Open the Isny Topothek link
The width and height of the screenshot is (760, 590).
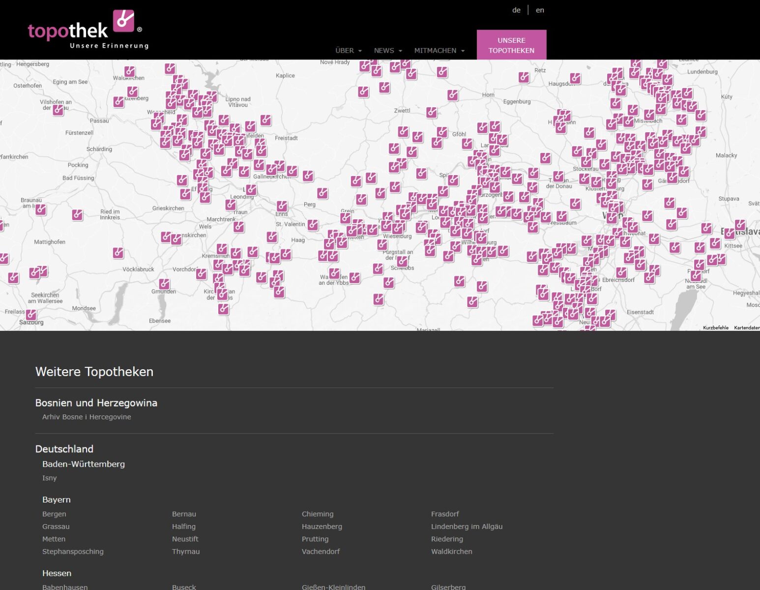point(49,477)
